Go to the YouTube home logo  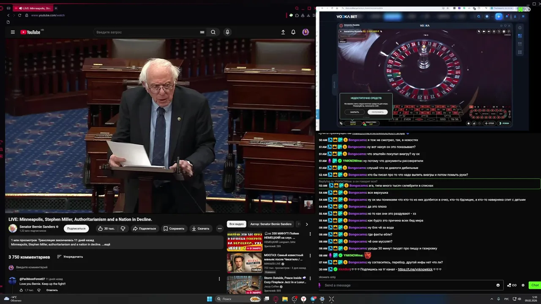(x=30, y=32)
